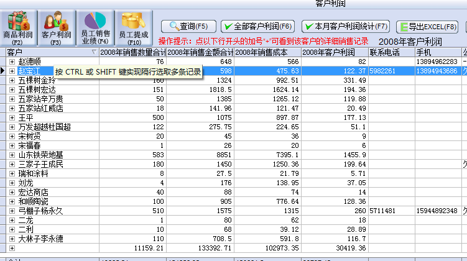Click 本月客户利润统计 (F7) button
Screen dimensions: 467x261
pos(346,26)
